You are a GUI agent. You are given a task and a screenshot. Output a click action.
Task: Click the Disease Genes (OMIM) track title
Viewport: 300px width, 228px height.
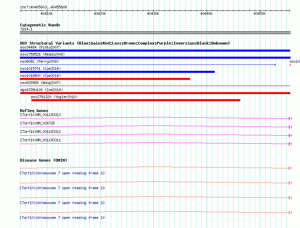(43, 160)
